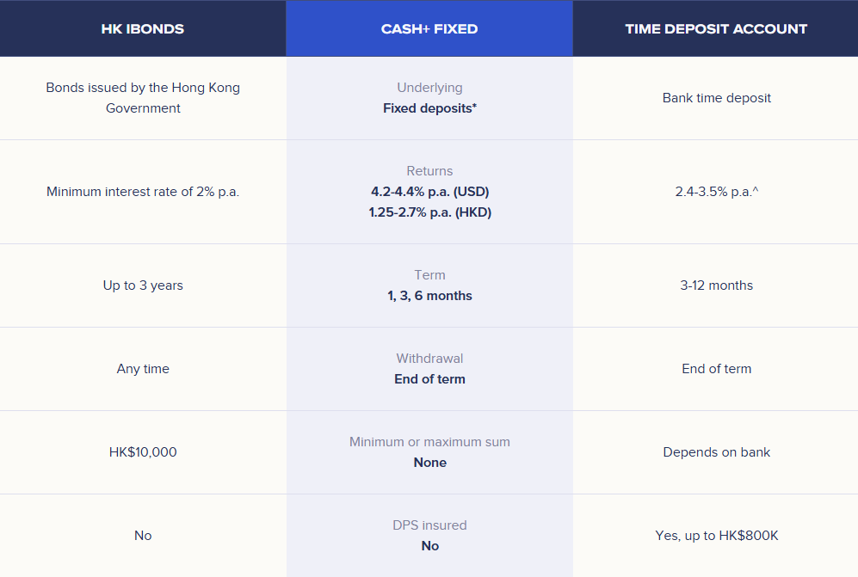Click the bold 'End of term' under Withdrawal
Viewport: 858px width, 577px height.
tap(429, 379)
